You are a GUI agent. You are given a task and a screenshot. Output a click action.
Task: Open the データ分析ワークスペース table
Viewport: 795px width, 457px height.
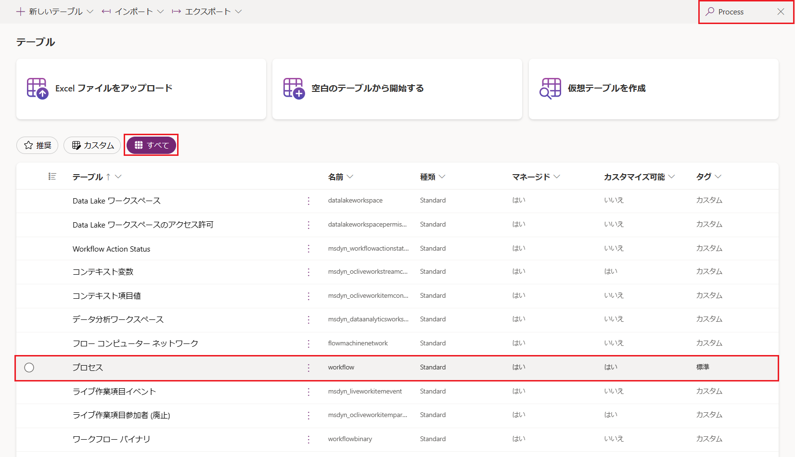[118, 319]
